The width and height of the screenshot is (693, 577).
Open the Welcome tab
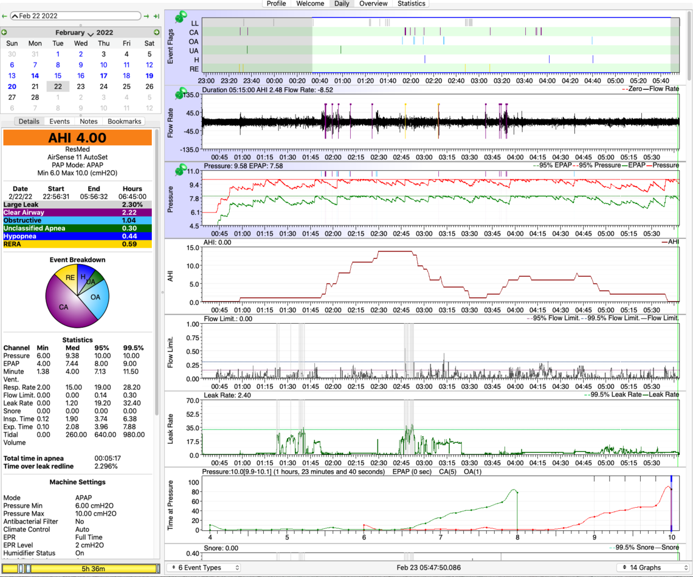coord(310,4)
